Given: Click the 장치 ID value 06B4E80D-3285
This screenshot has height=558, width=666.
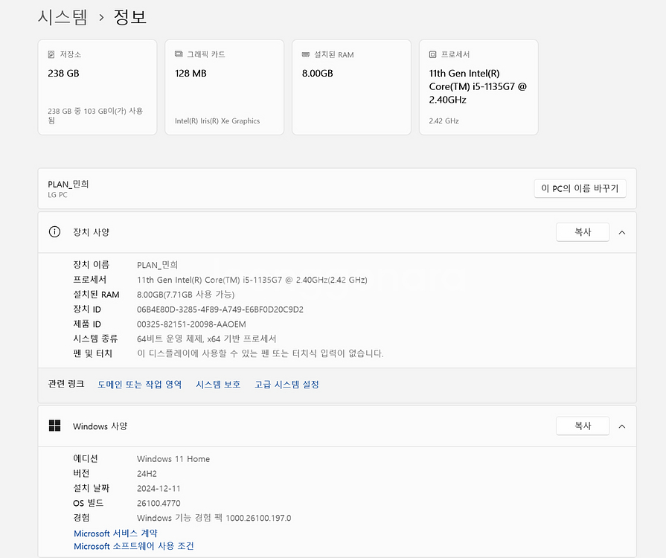Looking at the screenshot, I should coord(220,310).
